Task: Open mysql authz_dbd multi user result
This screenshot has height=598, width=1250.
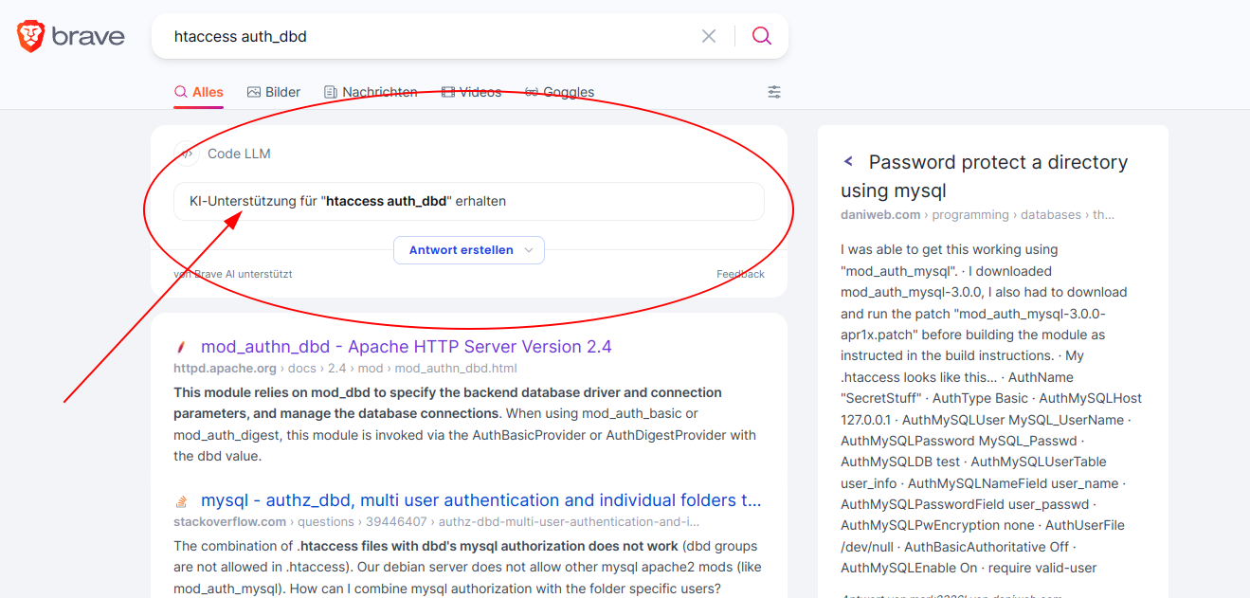Action: pos(481,500)
